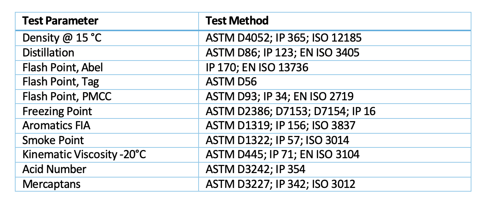Select the "Aromatics FIA" cell
The height and width of the screenshot is (205, 490).
click(x=56, y=126)
